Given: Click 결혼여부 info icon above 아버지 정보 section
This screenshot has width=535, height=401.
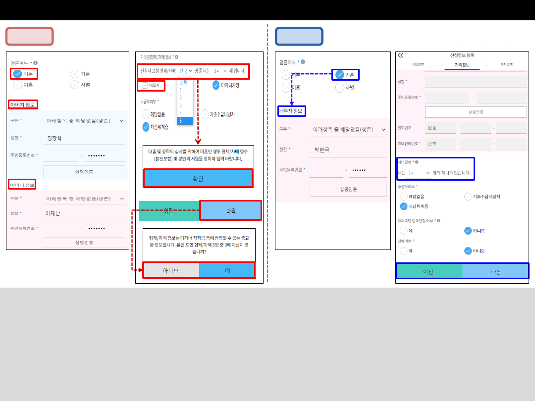Looking at the screenshot, I should pyautogui.click(x=36, y=63).
